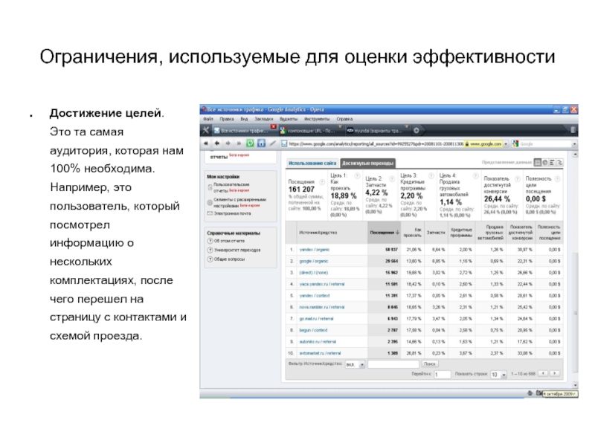Switch to the Использование сайта tab
The image size is (595, 446).
point(313,162)
